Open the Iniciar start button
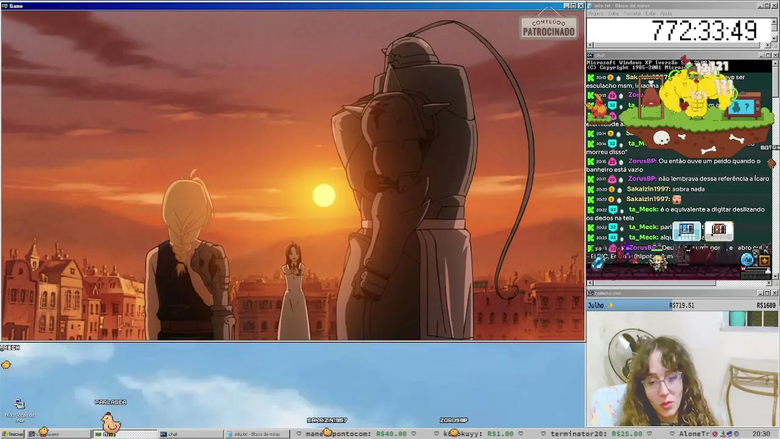 pos(13,434)
